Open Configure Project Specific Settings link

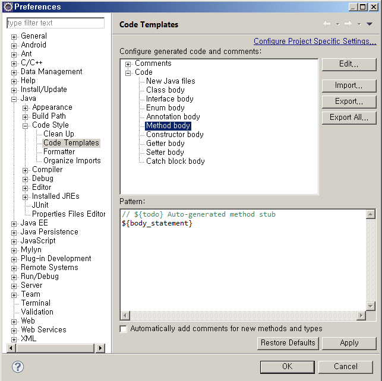(x=315, y=41)
